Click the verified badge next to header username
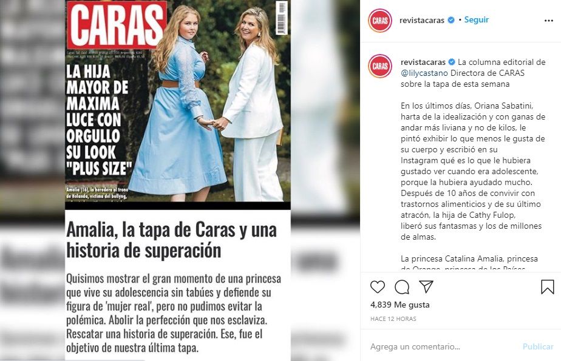 pos(451,20)
